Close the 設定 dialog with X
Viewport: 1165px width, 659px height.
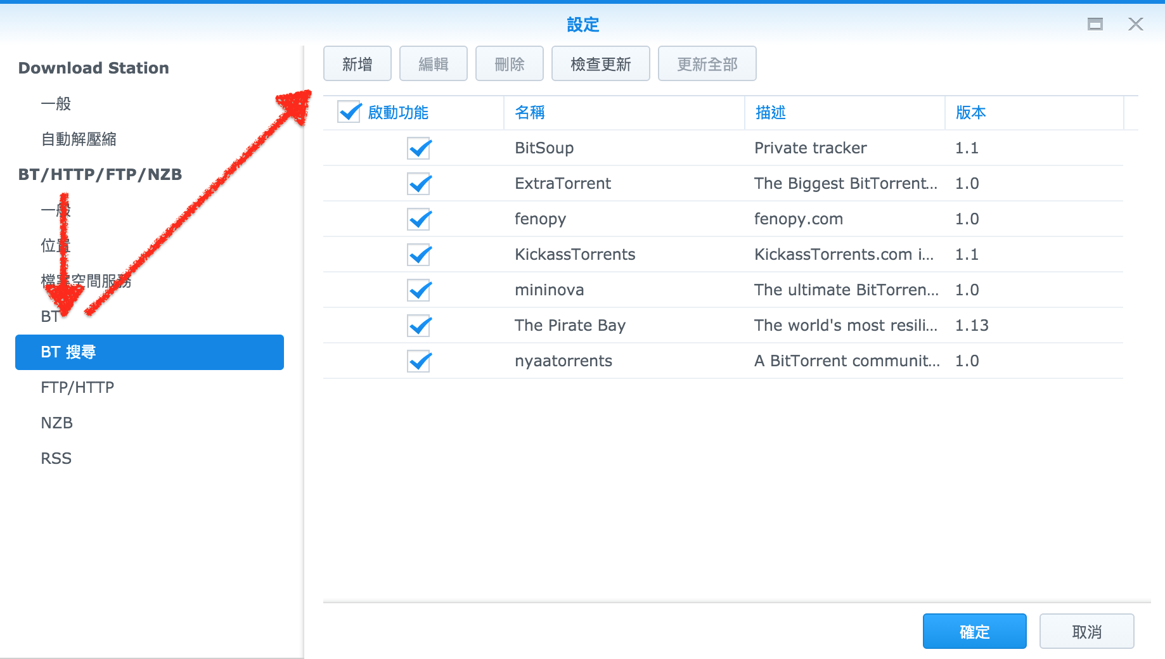tap(1135, 24)
